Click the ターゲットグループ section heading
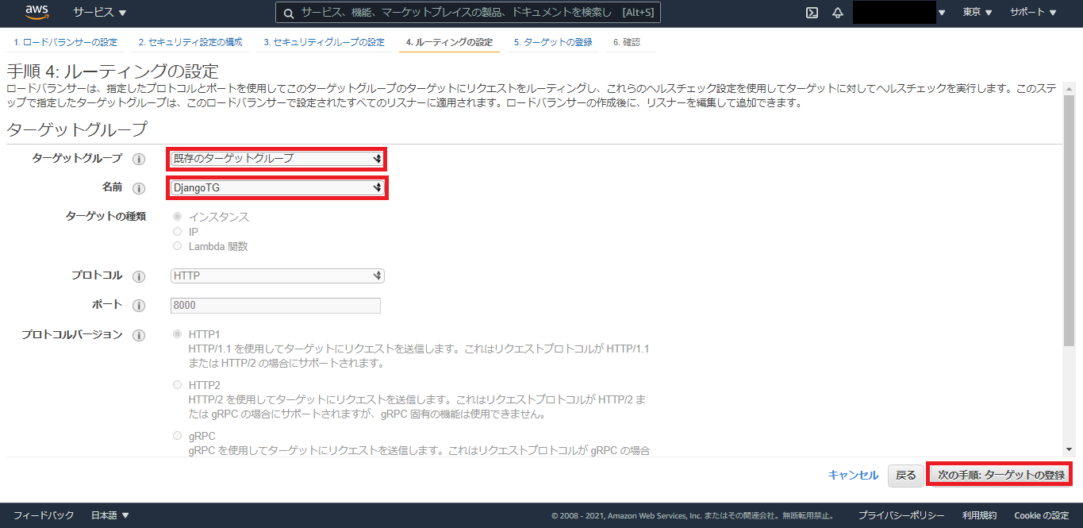Image resolution: width=1083 pixels, height=528 pixels. [77, 129]
